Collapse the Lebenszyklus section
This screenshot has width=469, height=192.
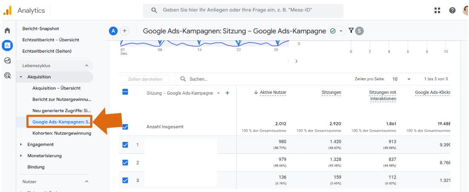(87, 66)
